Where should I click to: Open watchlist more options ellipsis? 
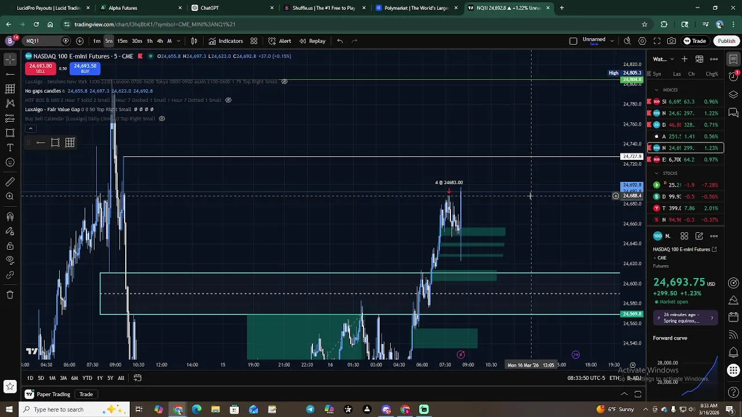click(714, 59)
